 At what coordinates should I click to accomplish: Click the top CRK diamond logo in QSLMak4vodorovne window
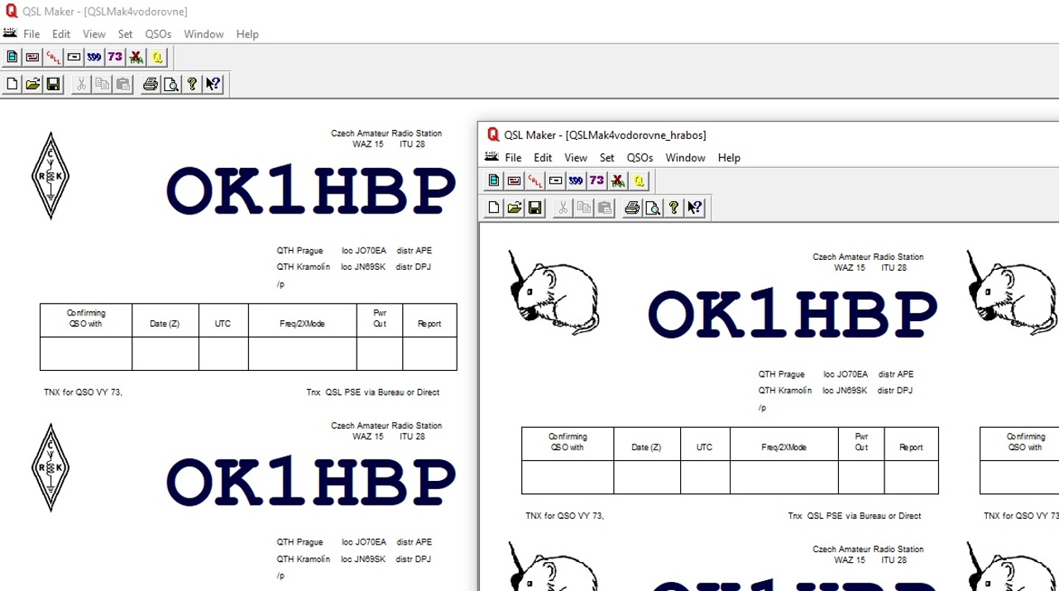[x=50, y=175]
